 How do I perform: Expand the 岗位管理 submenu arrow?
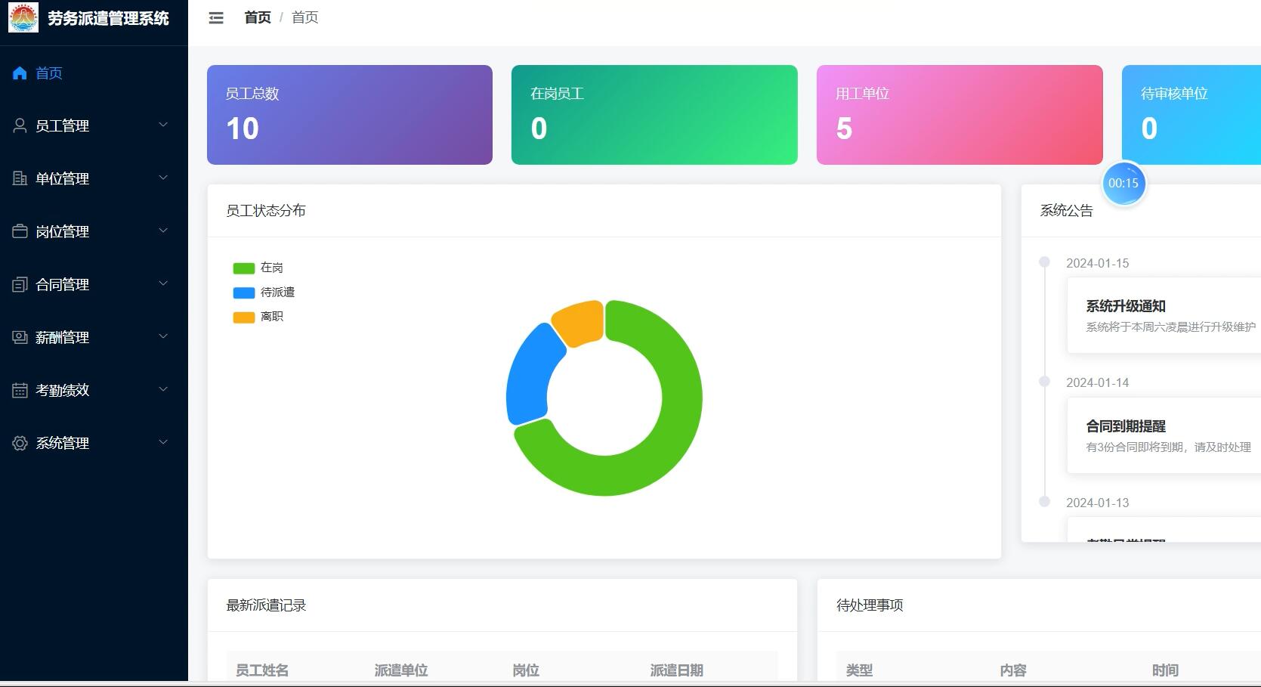pyautogui.click(x=163, y=231)
